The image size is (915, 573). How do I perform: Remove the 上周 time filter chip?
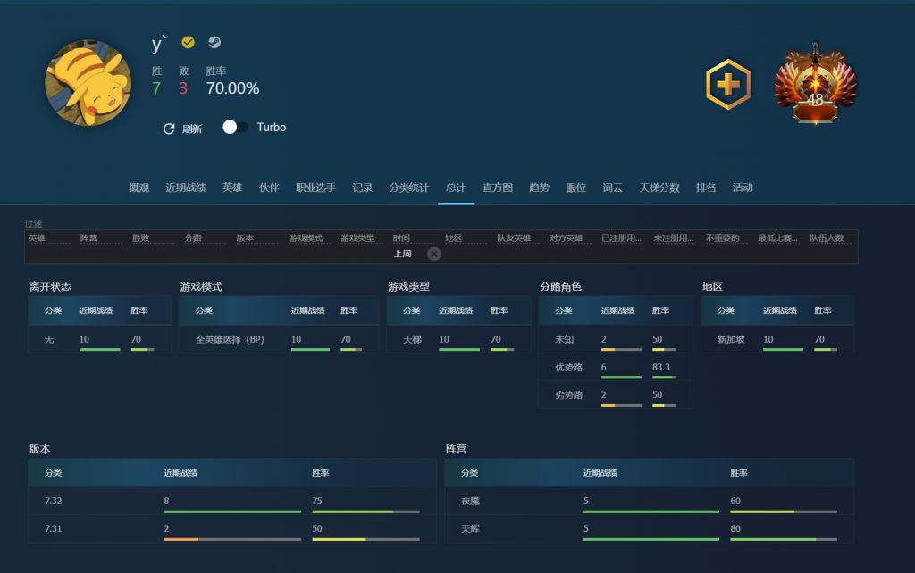[x=434, y=253]
